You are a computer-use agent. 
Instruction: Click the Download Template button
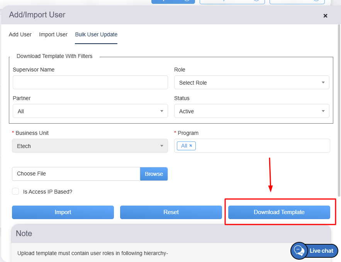(x=279, y=212)
